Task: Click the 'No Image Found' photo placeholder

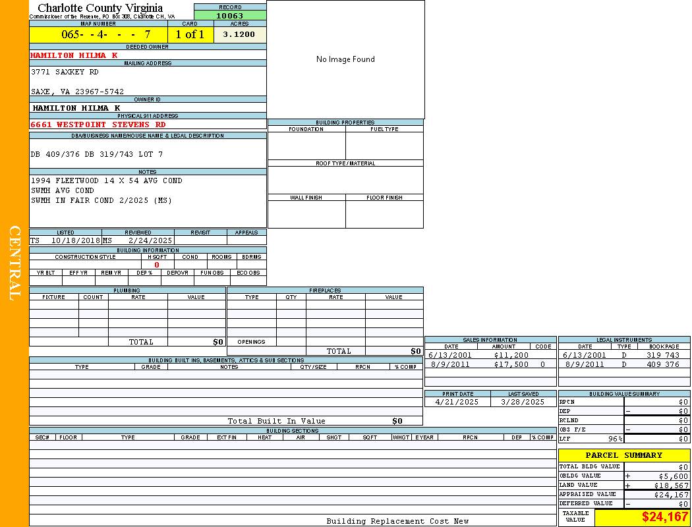Action: [345, 59]
